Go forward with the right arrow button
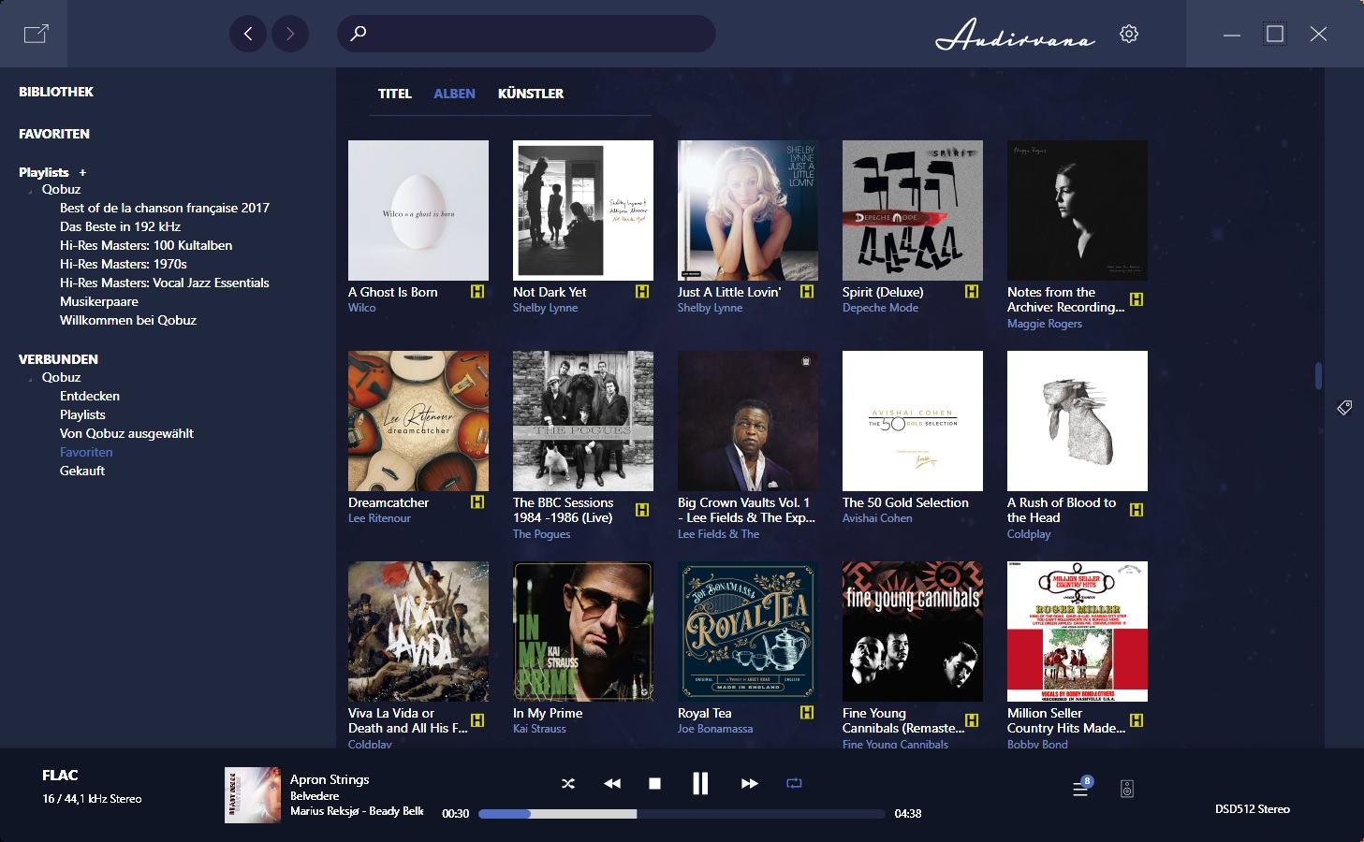 [290, 34]
